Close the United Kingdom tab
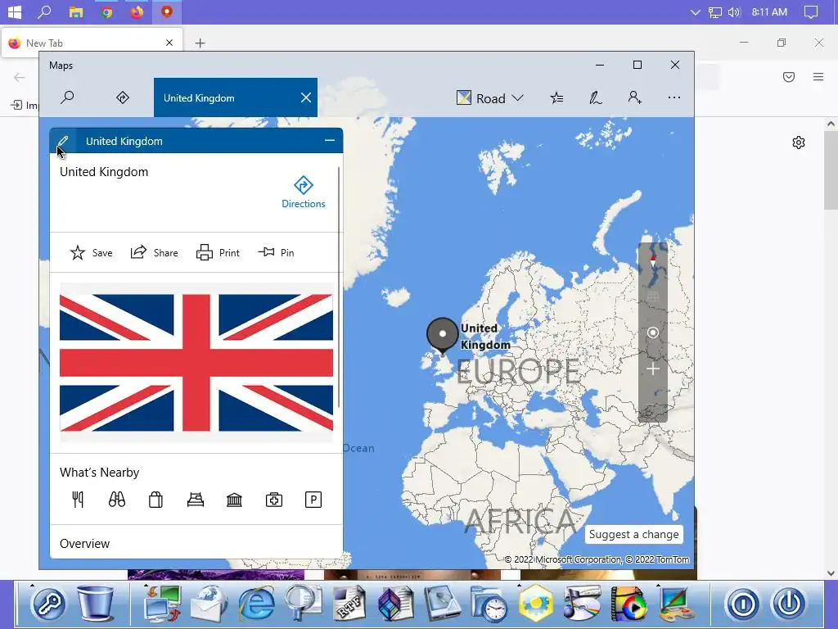Screen dimensions: 838x629 (x=306, y=98)
